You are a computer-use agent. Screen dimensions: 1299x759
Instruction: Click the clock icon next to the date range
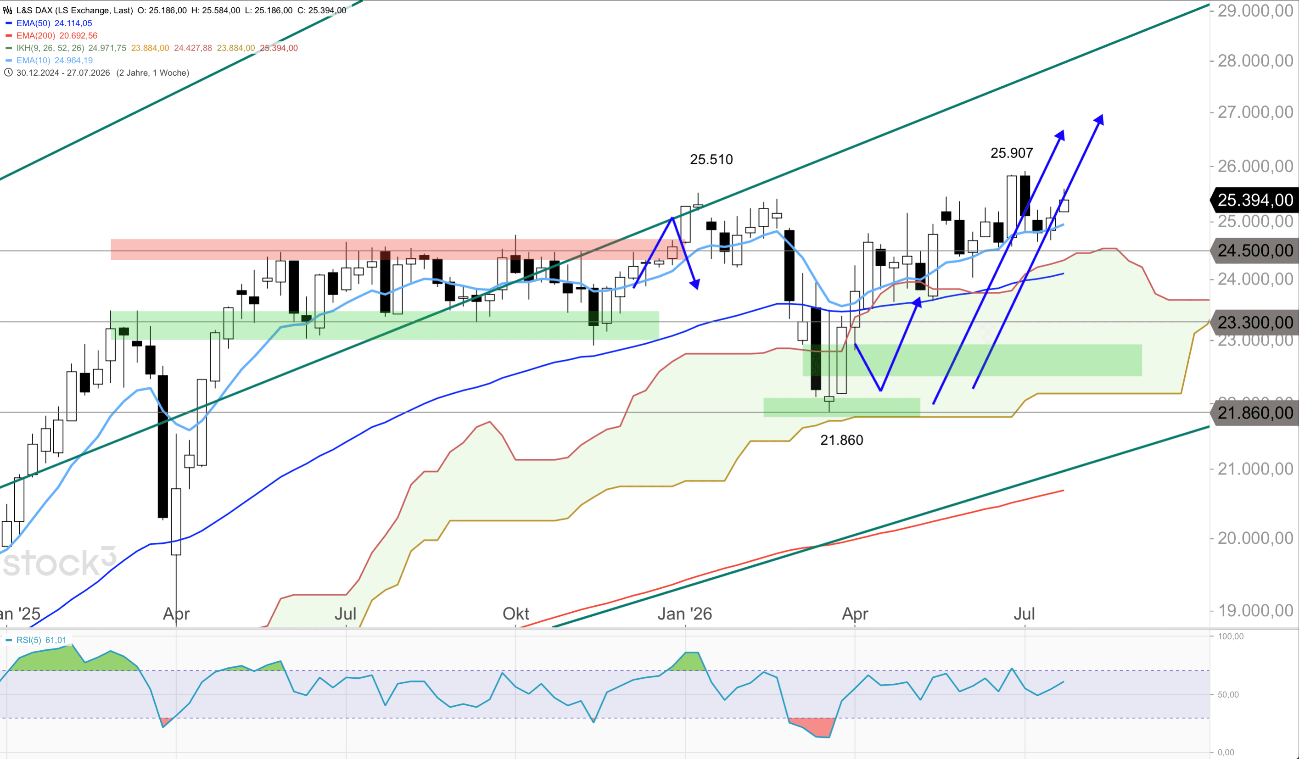click(8, 73)
